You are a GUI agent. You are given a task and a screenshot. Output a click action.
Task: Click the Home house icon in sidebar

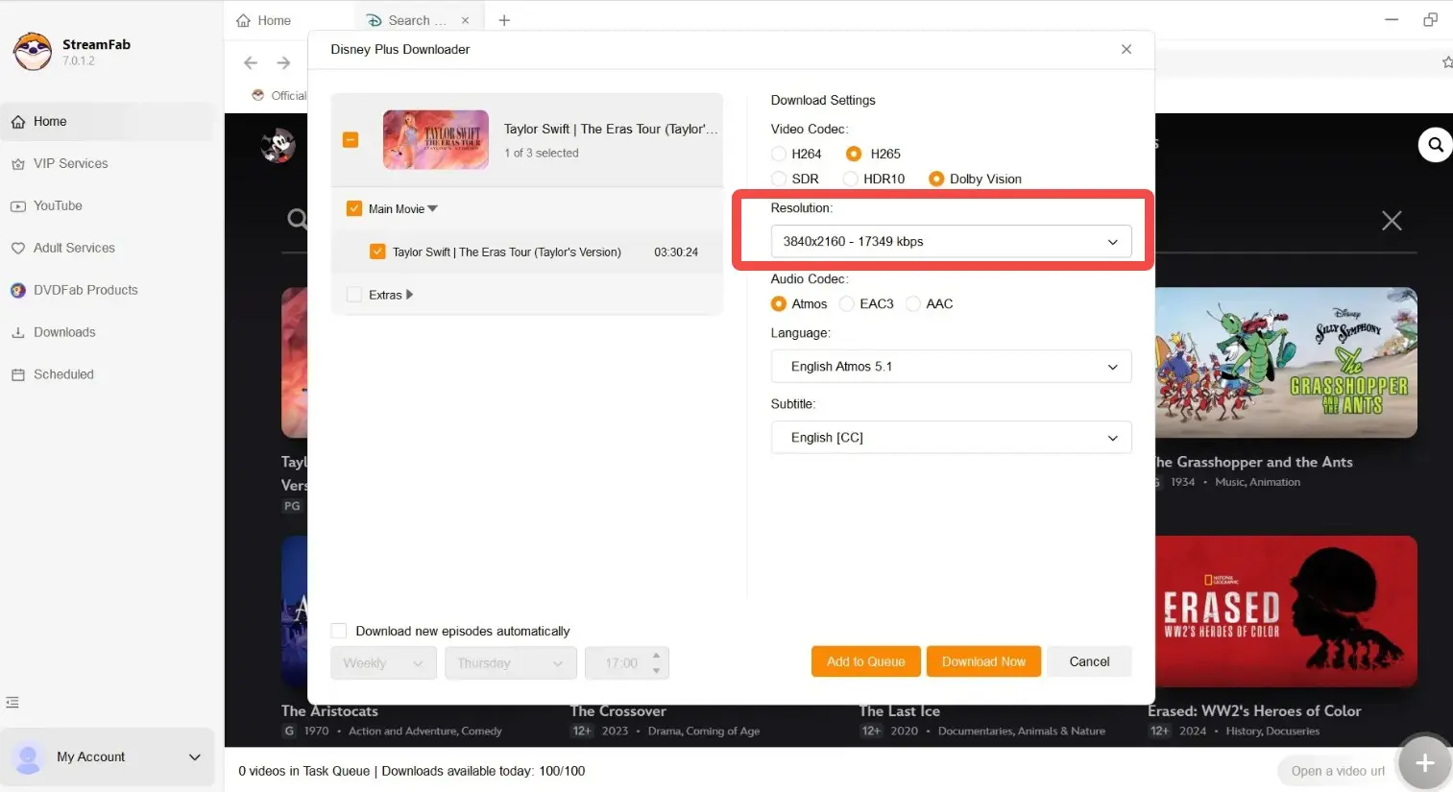pyautogui.click(x=17, y=122)
